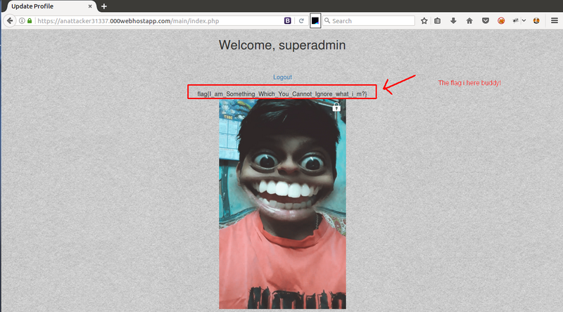Click the Logout link
The image size is (563, 312).
(282, 77)
